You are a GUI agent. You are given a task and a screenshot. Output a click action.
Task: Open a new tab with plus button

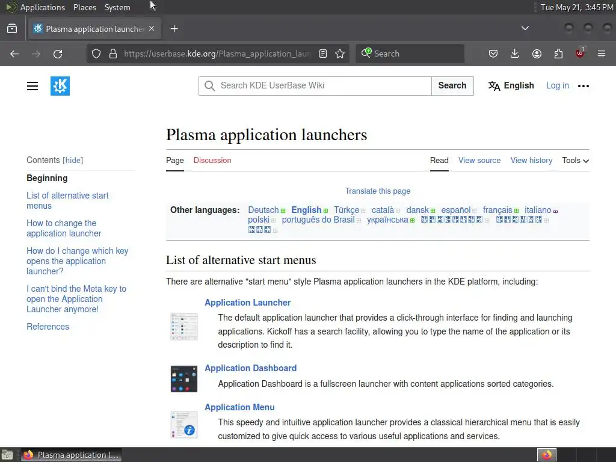click(x=174, y=29)
